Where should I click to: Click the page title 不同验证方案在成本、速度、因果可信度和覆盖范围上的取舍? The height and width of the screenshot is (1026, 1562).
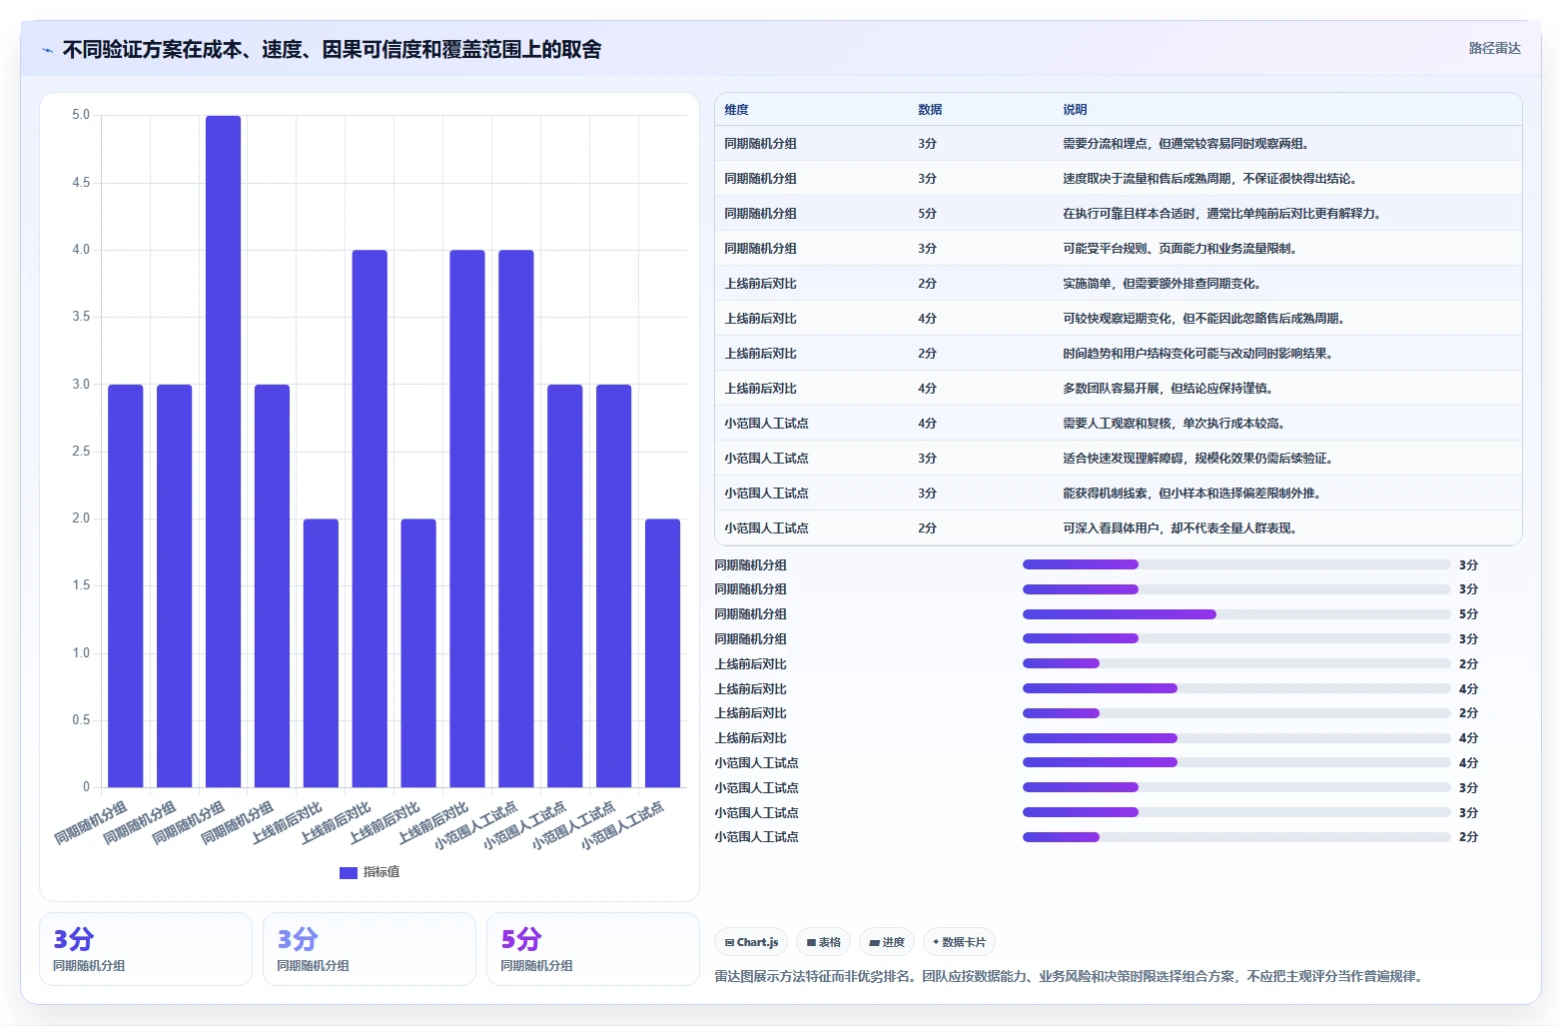[332, 50]
